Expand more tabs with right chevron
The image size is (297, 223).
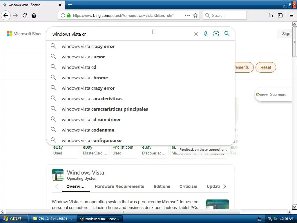pos(225,186)
